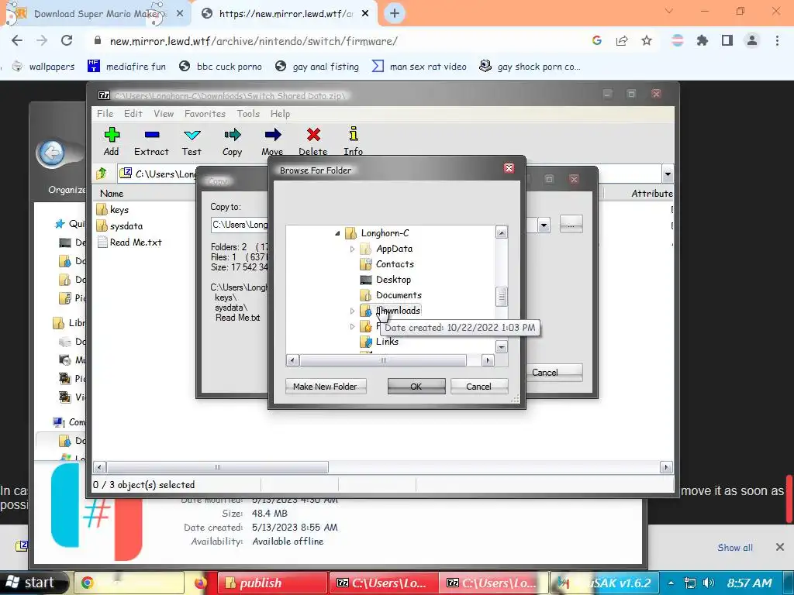
Task: Show hidden system tray icons
Action: [671, 583]
